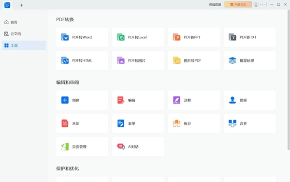Open the PDF转Word converter icon
This screenshot has height=182, width=290.
(x=65, y=37)
